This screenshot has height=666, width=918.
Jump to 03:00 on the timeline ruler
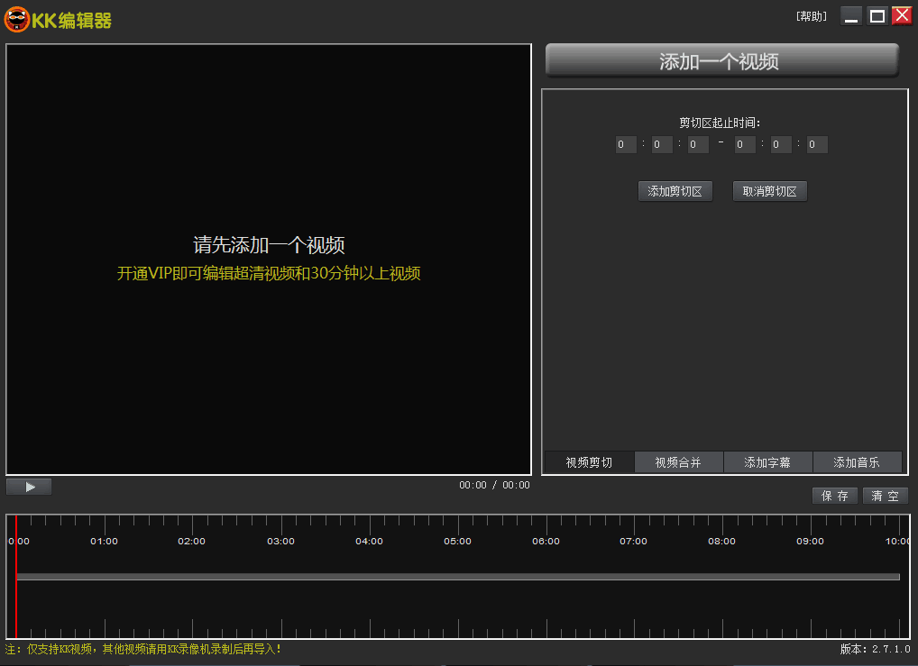click(x=281, y=542)
